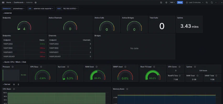Open the hamburger navigation menu
Screen dimensions: 223x104
3,2
